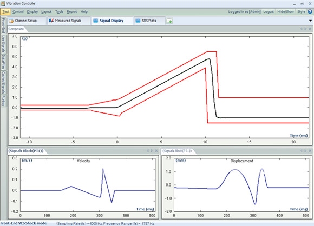Open the Layout menu
Viewport: 314px width, 226px height.
click(x=46, y=12)
